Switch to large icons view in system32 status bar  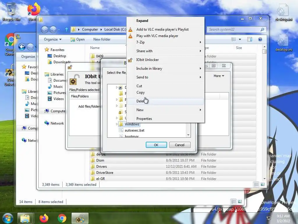tap(262, 184)
